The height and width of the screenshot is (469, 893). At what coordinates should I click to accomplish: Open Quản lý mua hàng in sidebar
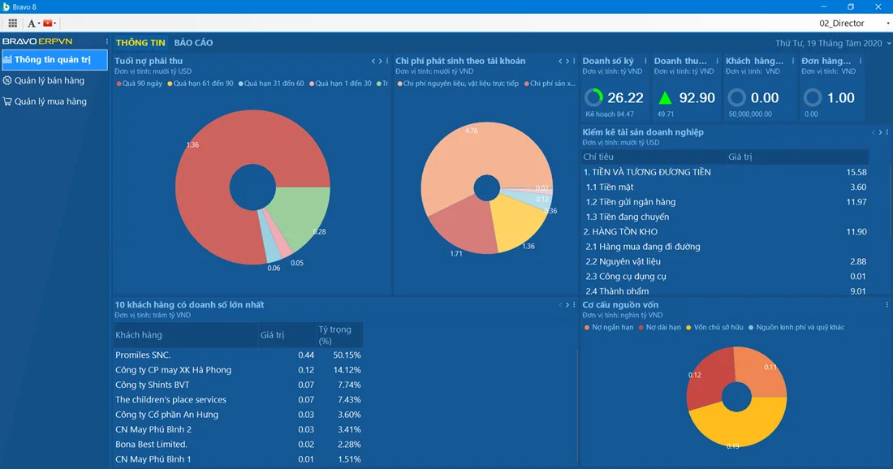tap(50, 101)
